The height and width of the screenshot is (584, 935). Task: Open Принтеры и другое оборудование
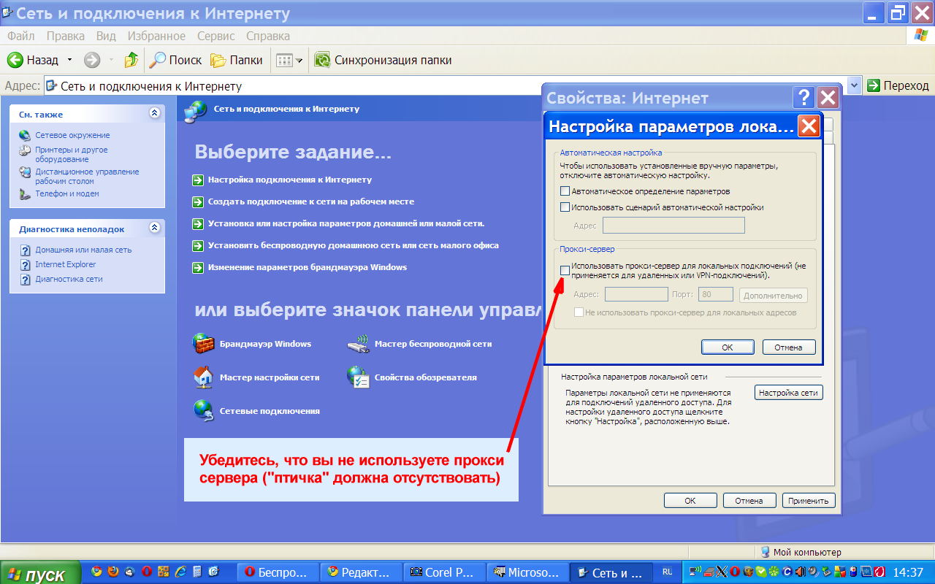point(72,154)
